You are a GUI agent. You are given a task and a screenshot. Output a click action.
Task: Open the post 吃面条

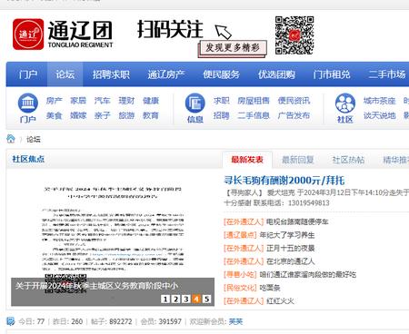click(270, 288)
